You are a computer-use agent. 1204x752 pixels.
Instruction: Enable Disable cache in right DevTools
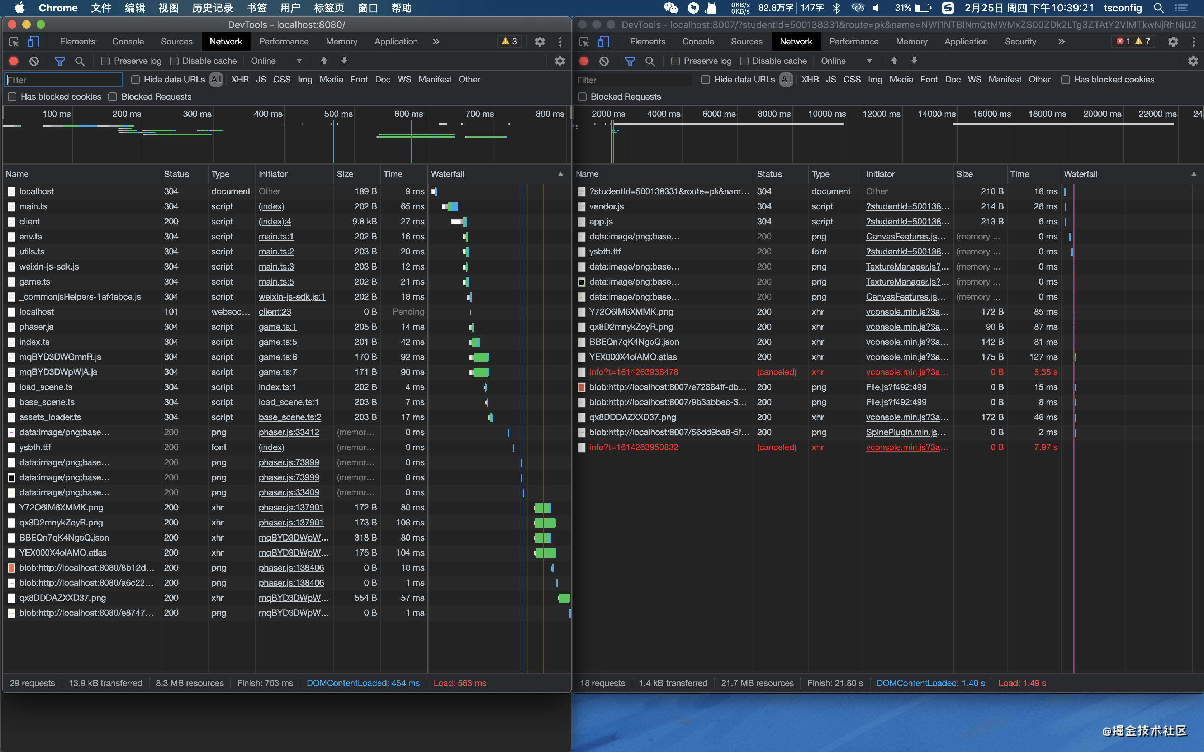[744, 61]
